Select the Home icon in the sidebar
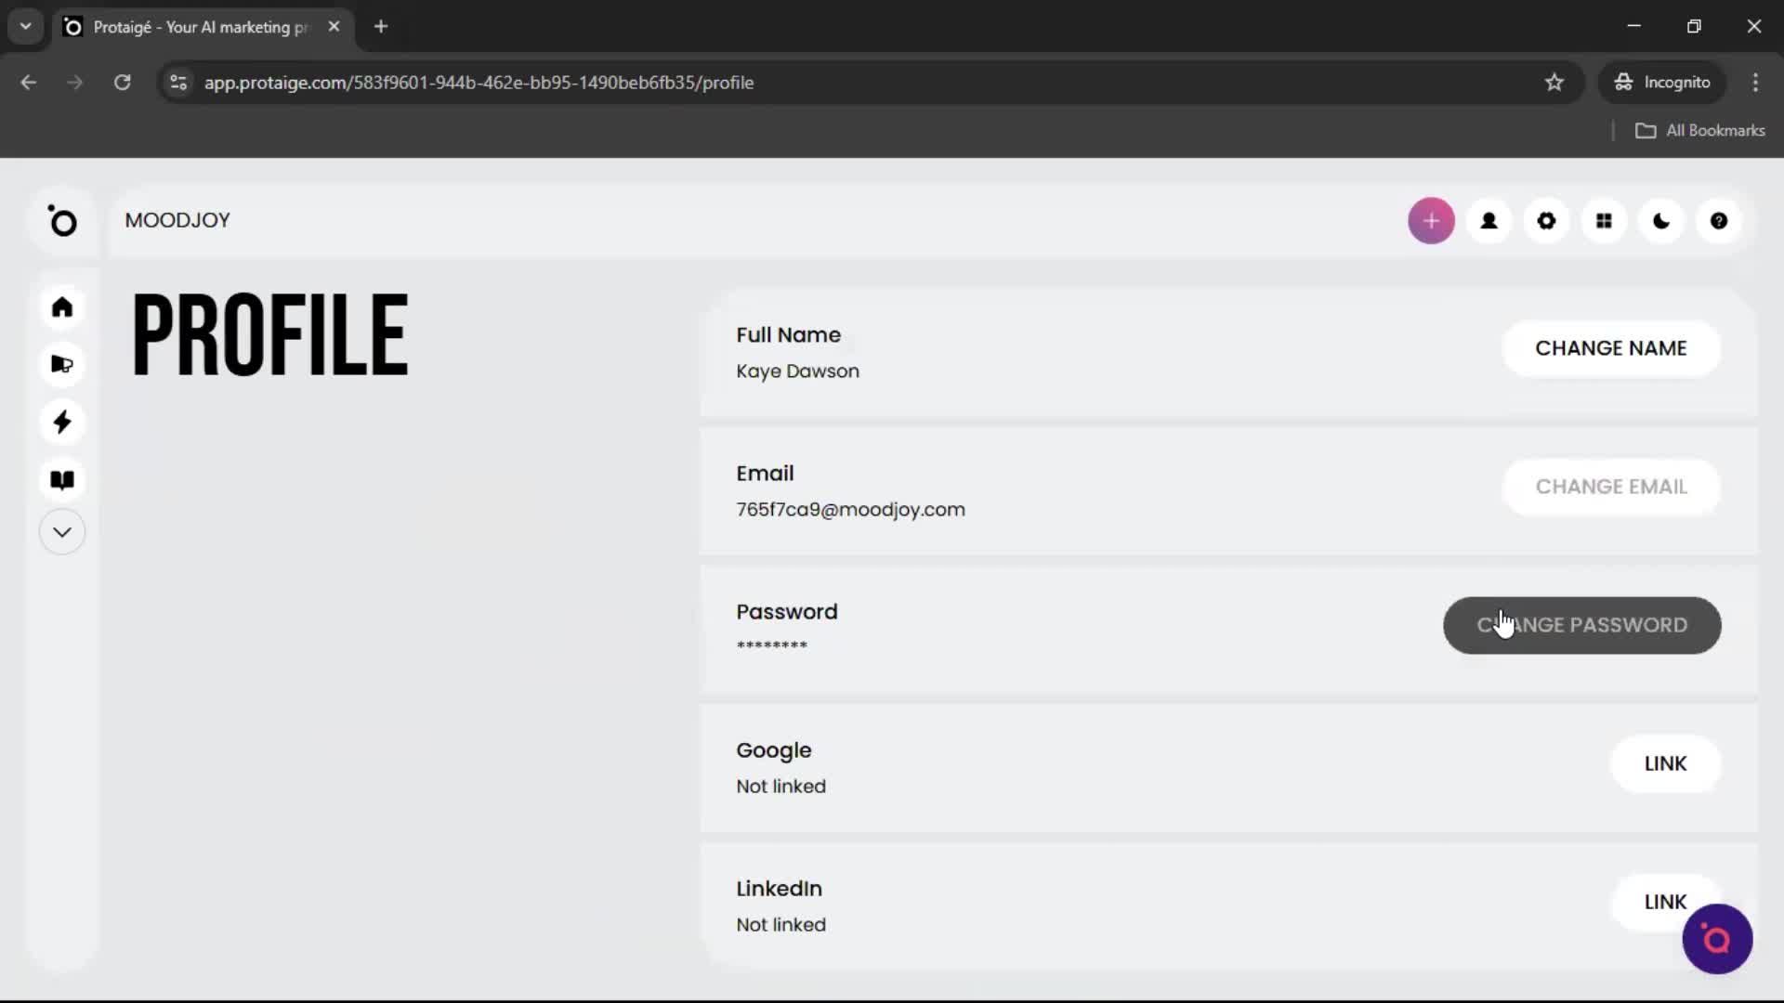 tap(61, 306)
